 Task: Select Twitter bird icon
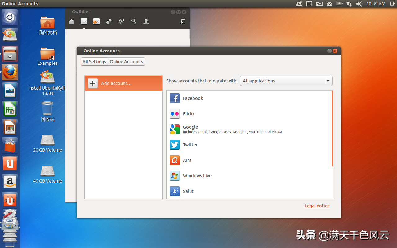pyautogui.click(x=175, y=145)
